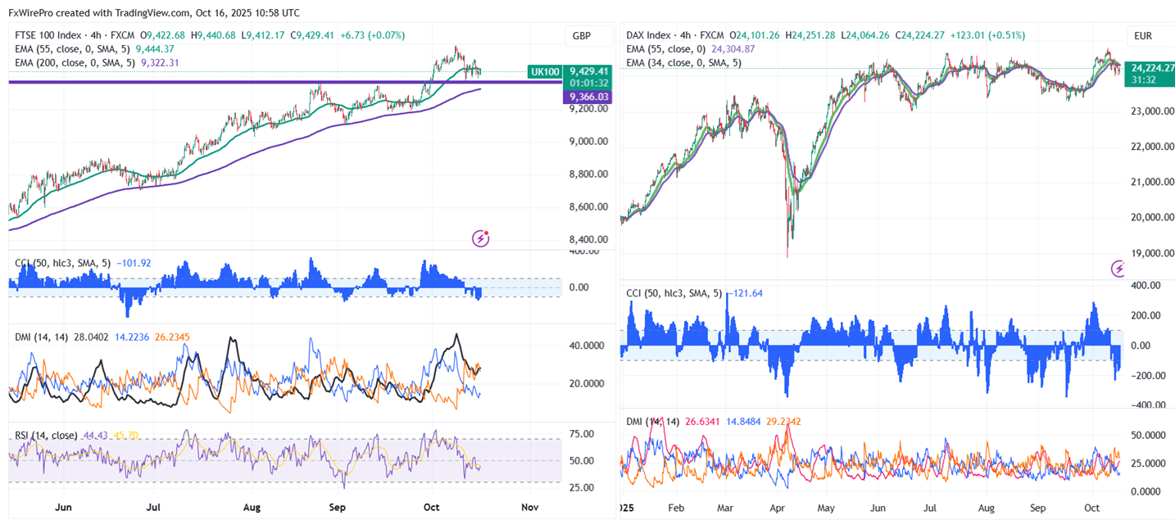Click the lightning icon on the FTSE chart

[481, 238]
